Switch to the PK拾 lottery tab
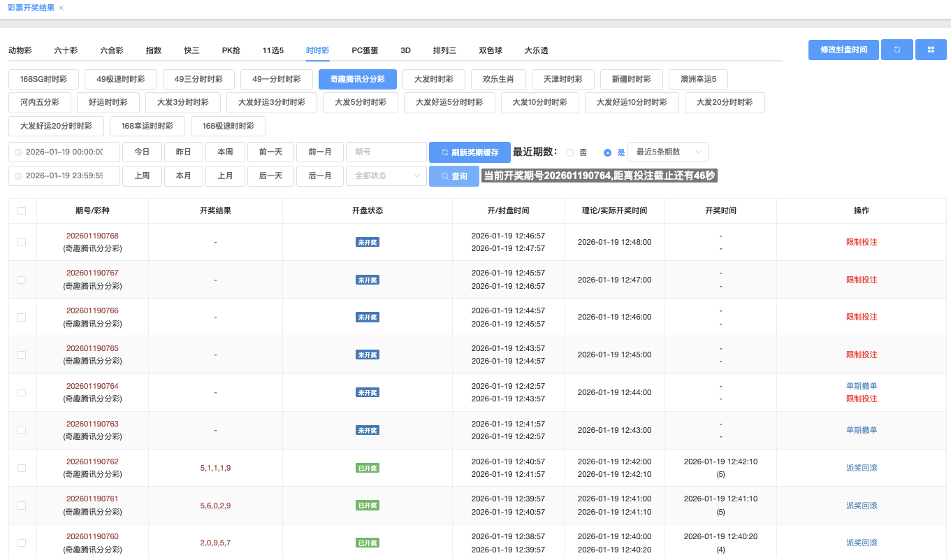The width and height of the screenshot is (951, 558). pyautogui.click(x=231, y=50)
